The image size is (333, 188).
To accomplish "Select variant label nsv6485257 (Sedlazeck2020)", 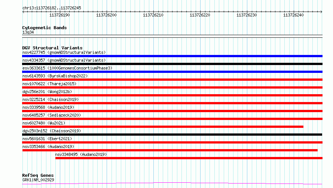I will 52,115.
